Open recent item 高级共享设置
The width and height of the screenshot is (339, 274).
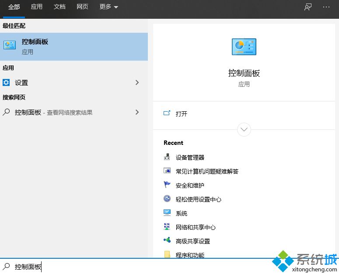(193, 241)
